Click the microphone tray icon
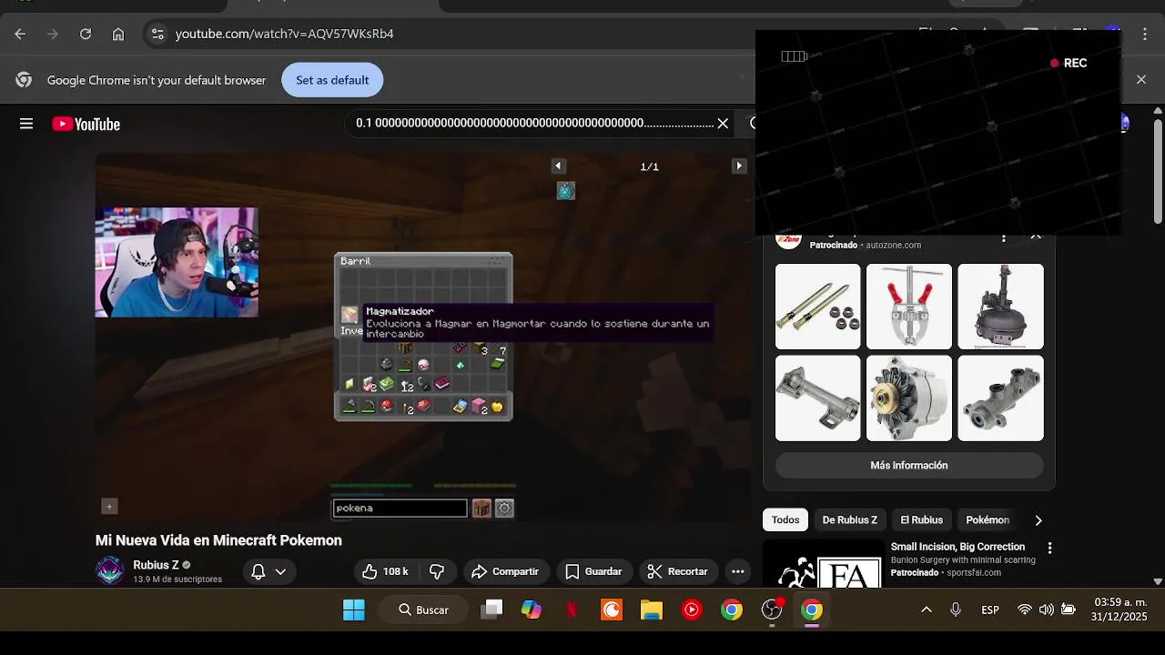The height and width of the screenshot is (655, 1165). (x=956, y=610)
